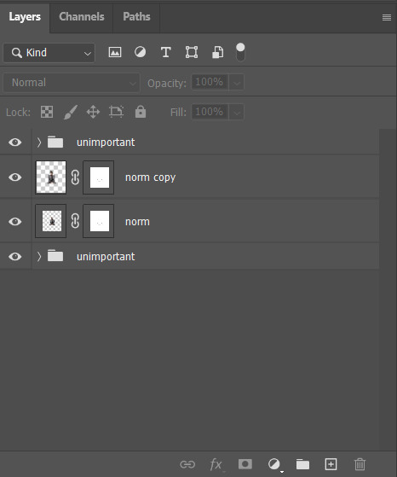397x477 pixels.
Task: Select the norm copy layer mask thumbnail
Action: tap(99, 177)
